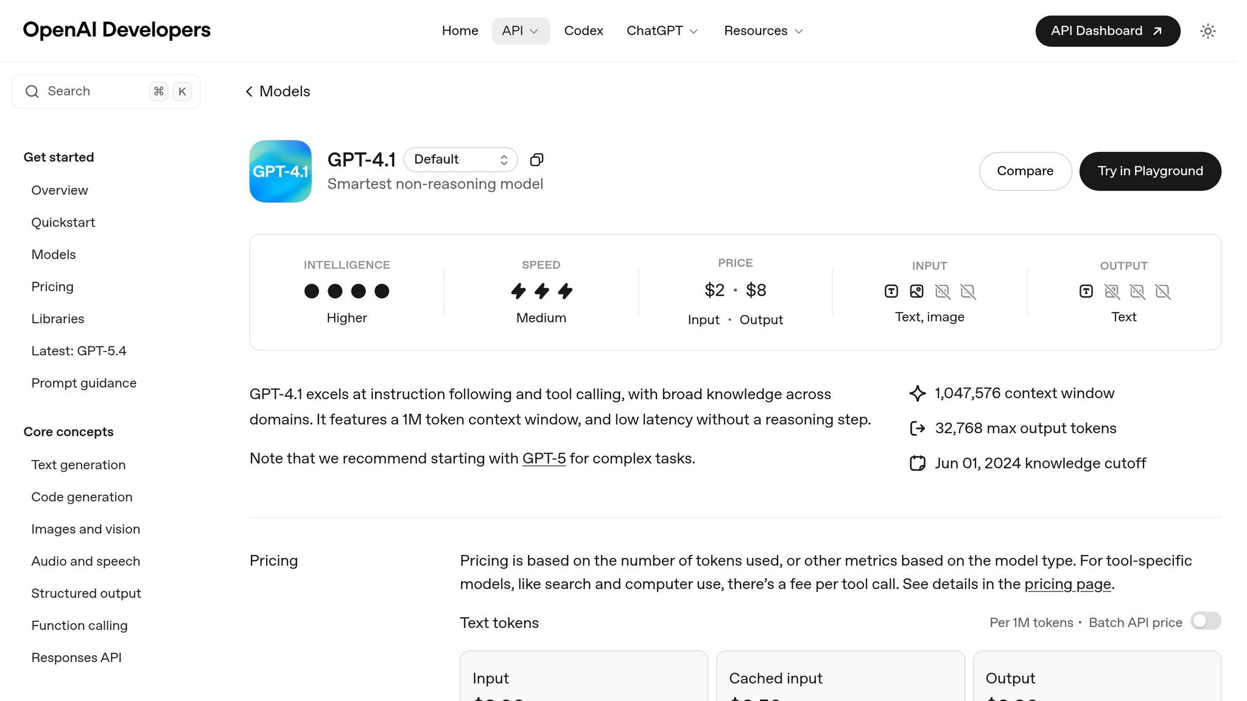Click the copy model name icon
1247x701 pixels.
click(536, 160)
